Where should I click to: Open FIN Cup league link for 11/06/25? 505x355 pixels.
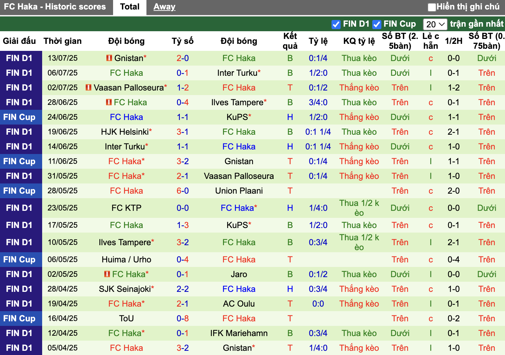pos(19,161)
